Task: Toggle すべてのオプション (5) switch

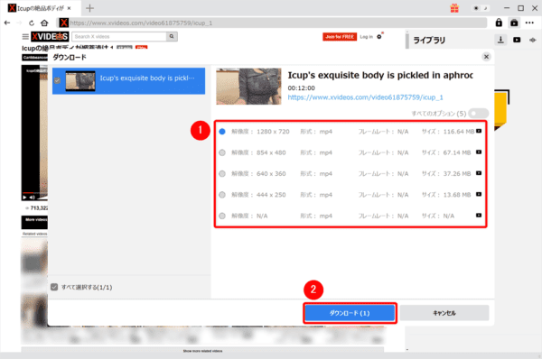Action: [479, 114]
